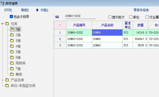The width and height of the screenshot is (159, 97).
Task: Open the 零库存报表 report link
Action: (x=141, y=10)
